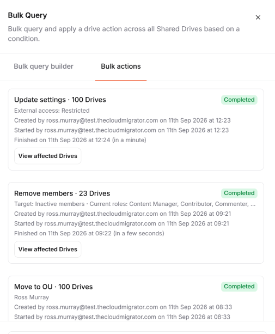Click the Finished at 12:24 timestamp line
The height and width of the screenshot is (334, 275).
pyautogui.click(x=80, y=140)
